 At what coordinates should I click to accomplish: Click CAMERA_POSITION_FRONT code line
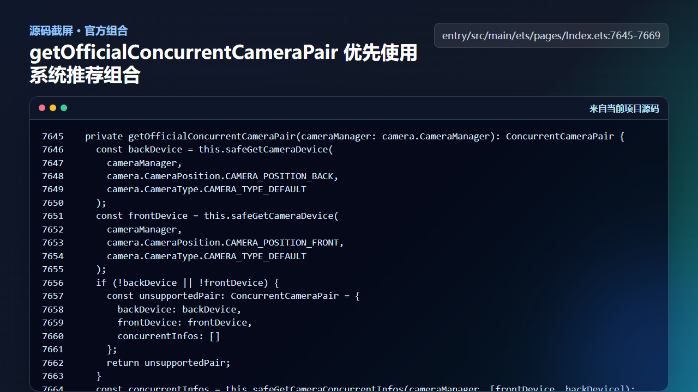click(x=225, y=242)
